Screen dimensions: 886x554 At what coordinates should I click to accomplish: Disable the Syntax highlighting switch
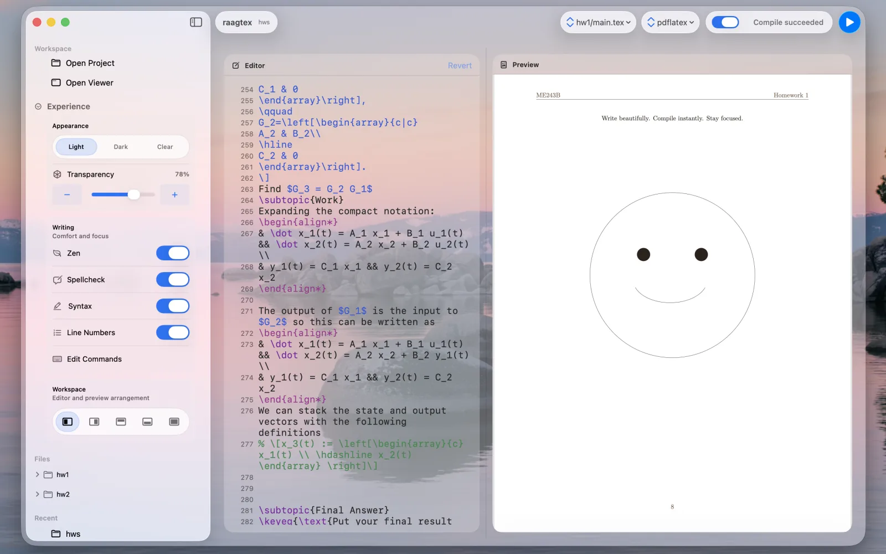[x=173, y=306]
